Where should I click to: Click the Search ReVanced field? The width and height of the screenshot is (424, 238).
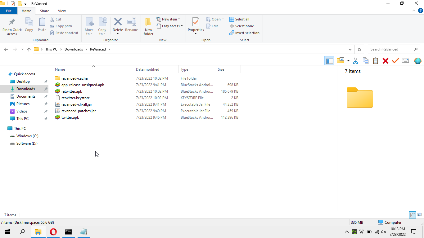pos(394,49)
